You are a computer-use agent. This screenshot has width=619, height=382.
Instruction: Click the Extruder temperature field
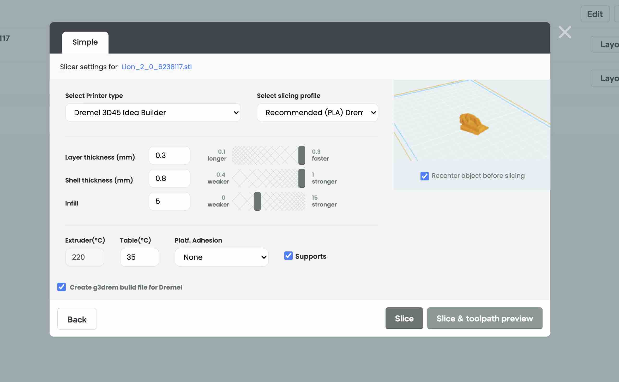pyautogui.click(x=85, y=257)
